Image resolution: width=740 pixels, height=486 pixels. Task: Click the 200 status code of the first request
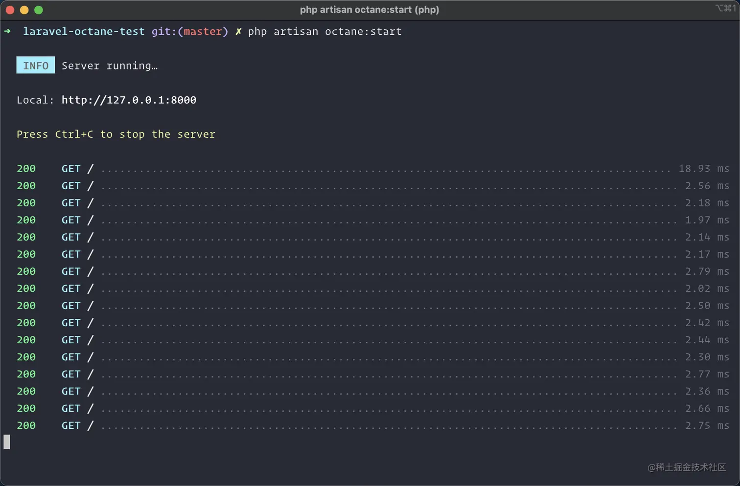coord(26,168)
